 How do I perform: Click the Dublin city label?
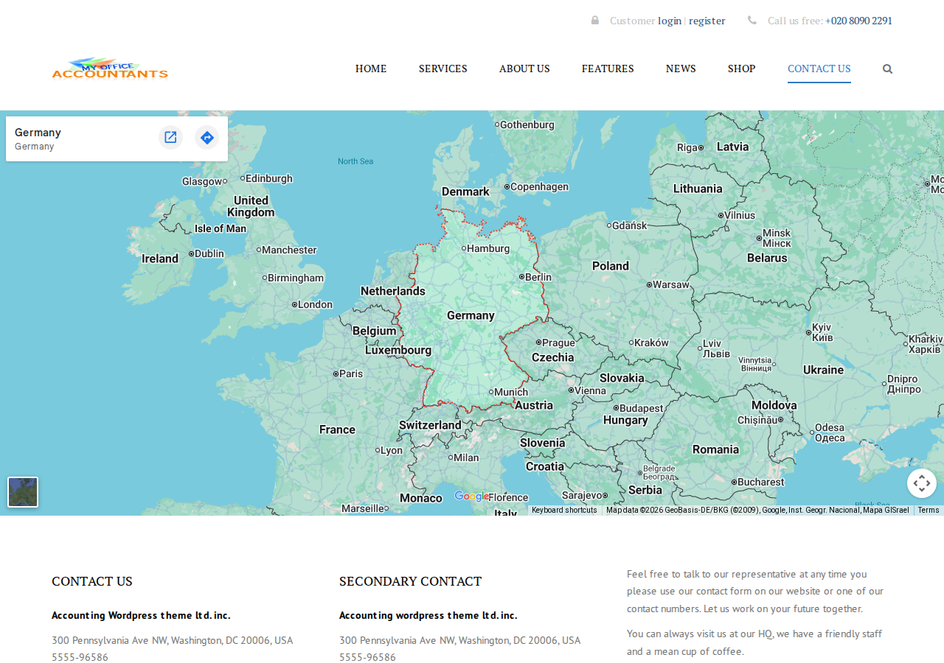[209, 253]
